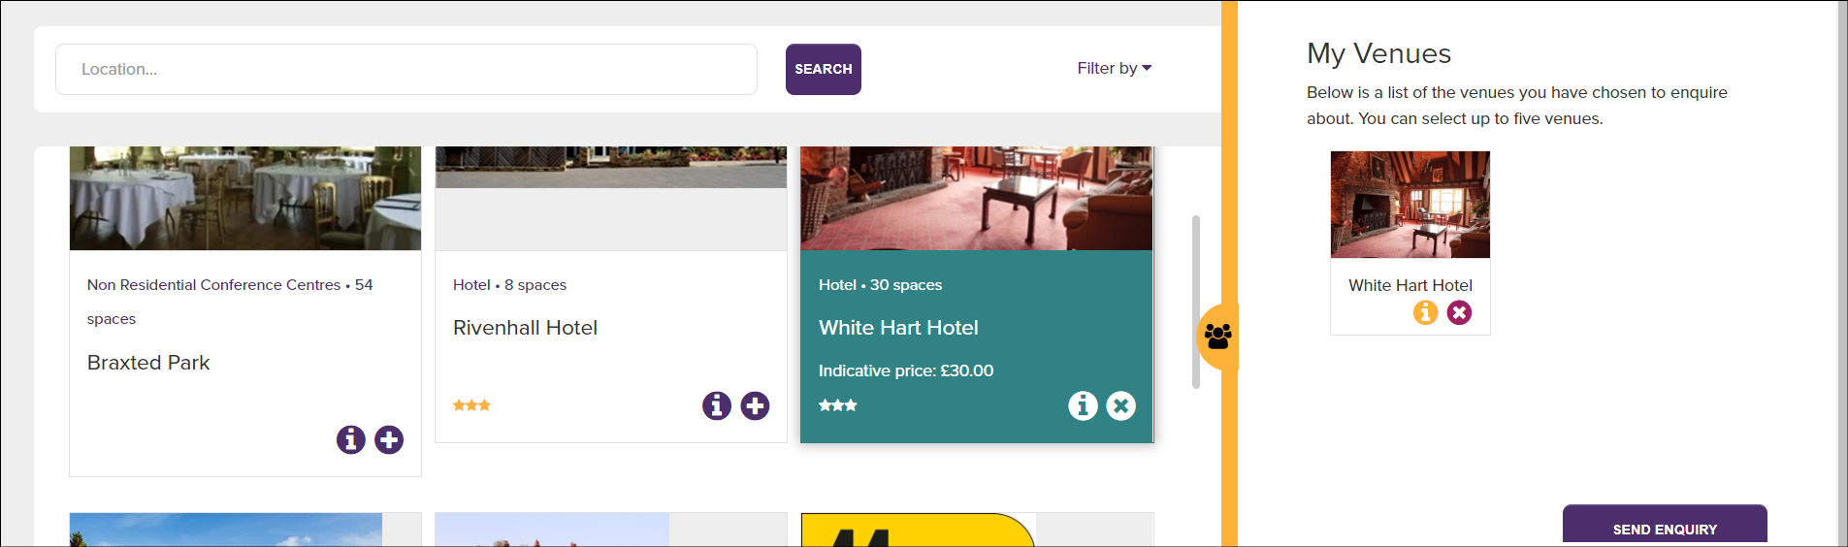This screenshot has height=547, width=1848.
Task: Send the enquiry
Action: pos(1665,526)
